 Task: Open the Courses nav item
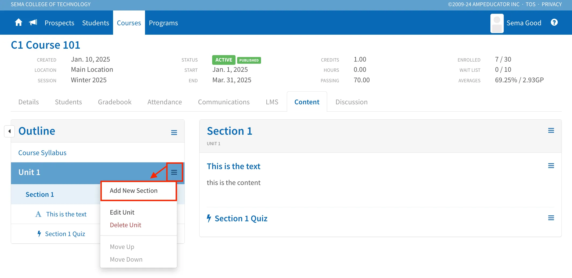tap(129, 23)
